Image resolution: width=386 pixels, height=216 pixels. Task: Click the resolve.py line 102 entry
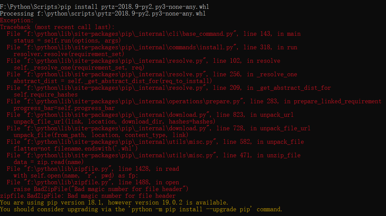(144, 61)
